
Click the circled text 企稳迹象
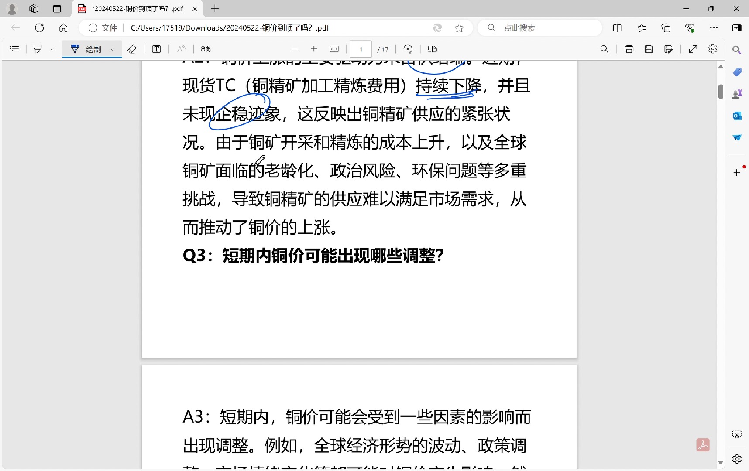[248, 114]
